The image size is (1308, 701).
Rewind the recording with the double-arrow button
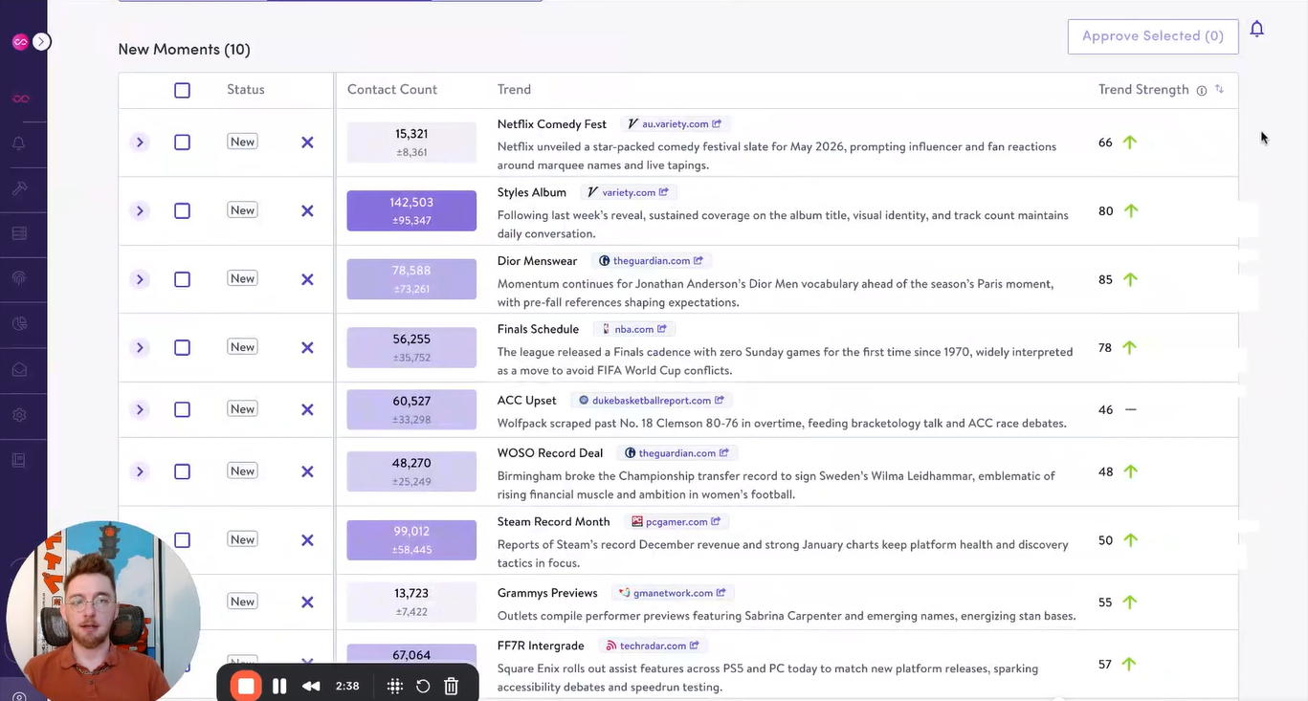point(311,686)
